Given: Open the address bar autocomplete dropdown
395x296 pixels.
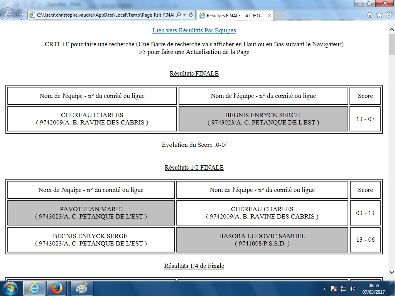Looking at the screenshot, I should pyautogui.click(x=184, y=15).
